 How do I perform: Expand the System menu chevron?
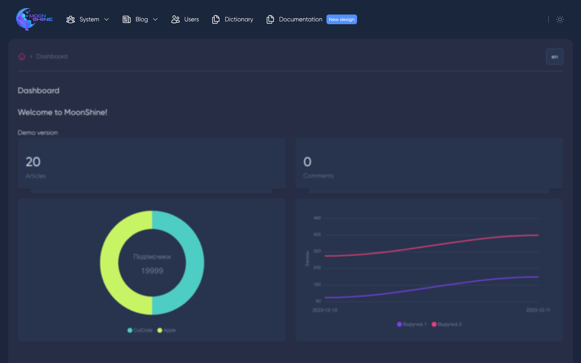[x=107, y=19]
